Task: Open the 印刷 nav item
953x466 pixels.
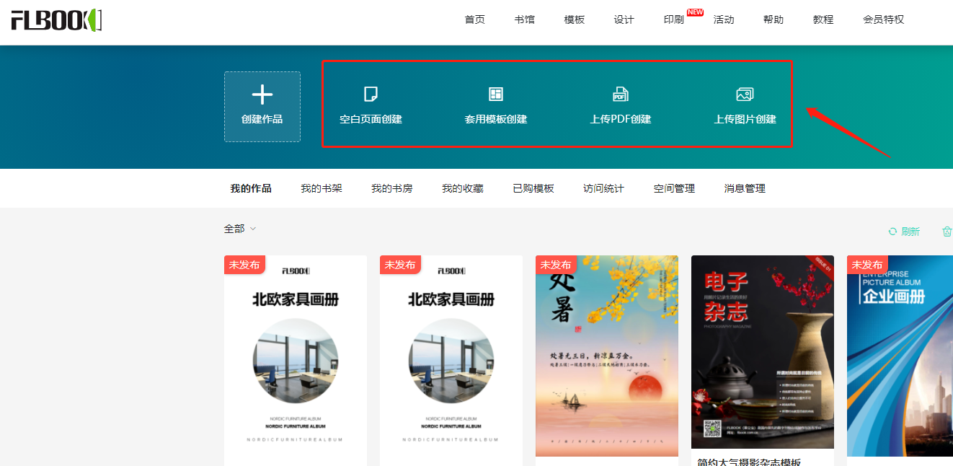Action: [x=674, y=19]
